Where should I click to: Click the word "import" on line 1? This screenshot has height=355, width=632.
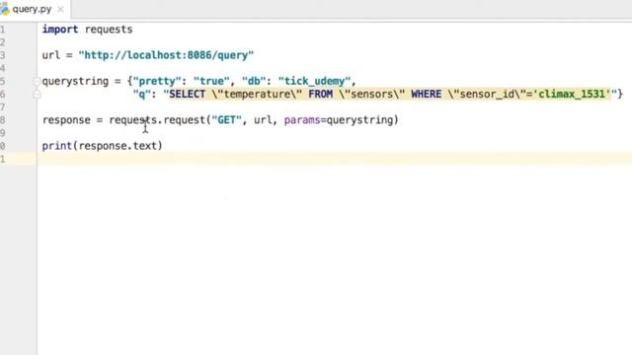[x=60, y=30]
